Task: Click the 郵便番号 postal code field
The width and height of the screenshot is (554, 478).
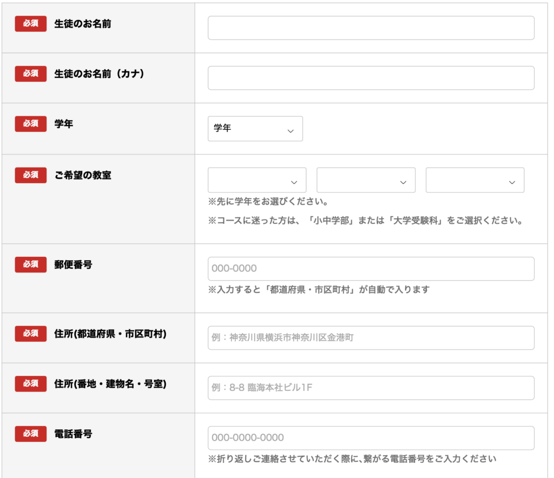Action: point(371,269)
